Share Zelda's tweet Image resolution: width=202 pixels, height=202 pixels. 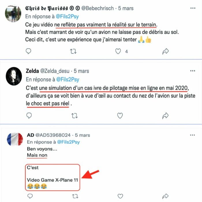[165, 115]
